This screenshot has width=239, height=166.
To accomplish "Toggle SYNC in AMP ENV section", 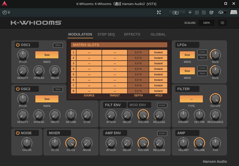I will point(162,133).
